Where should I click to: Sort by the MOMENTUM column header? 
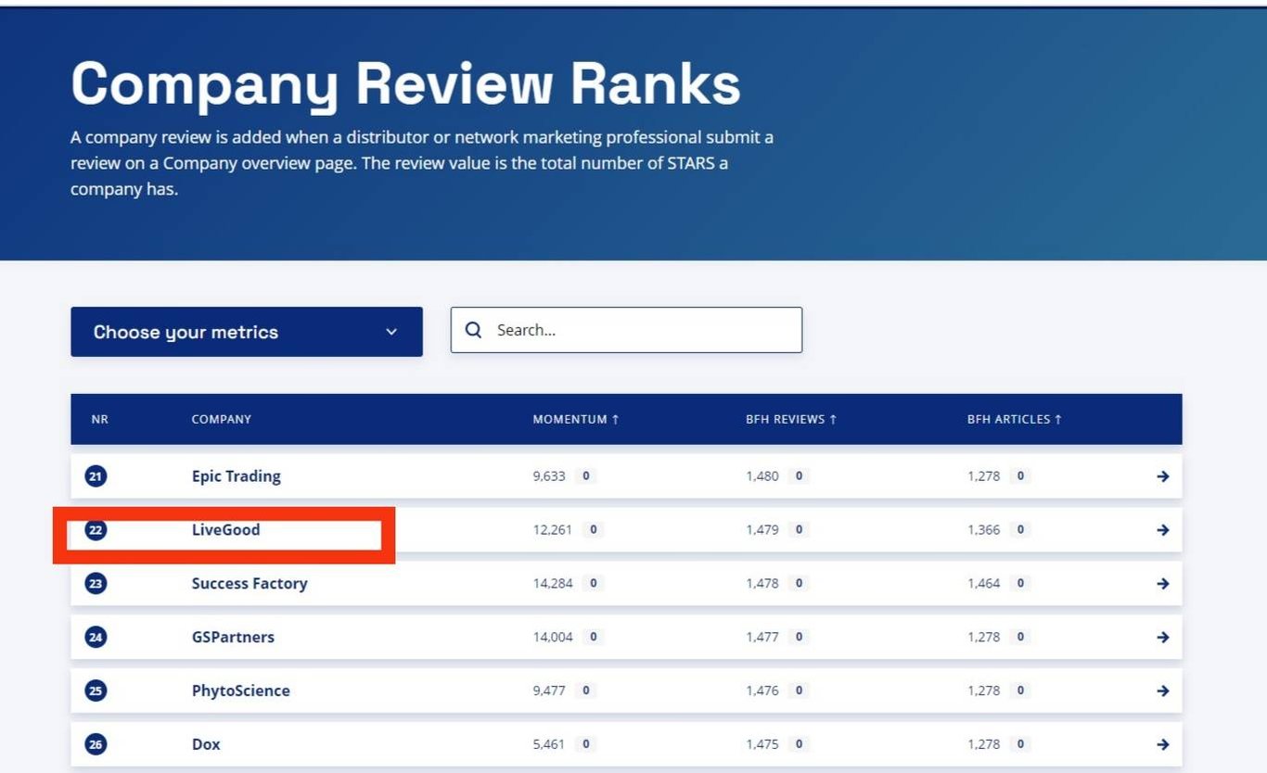pos(576,419)
